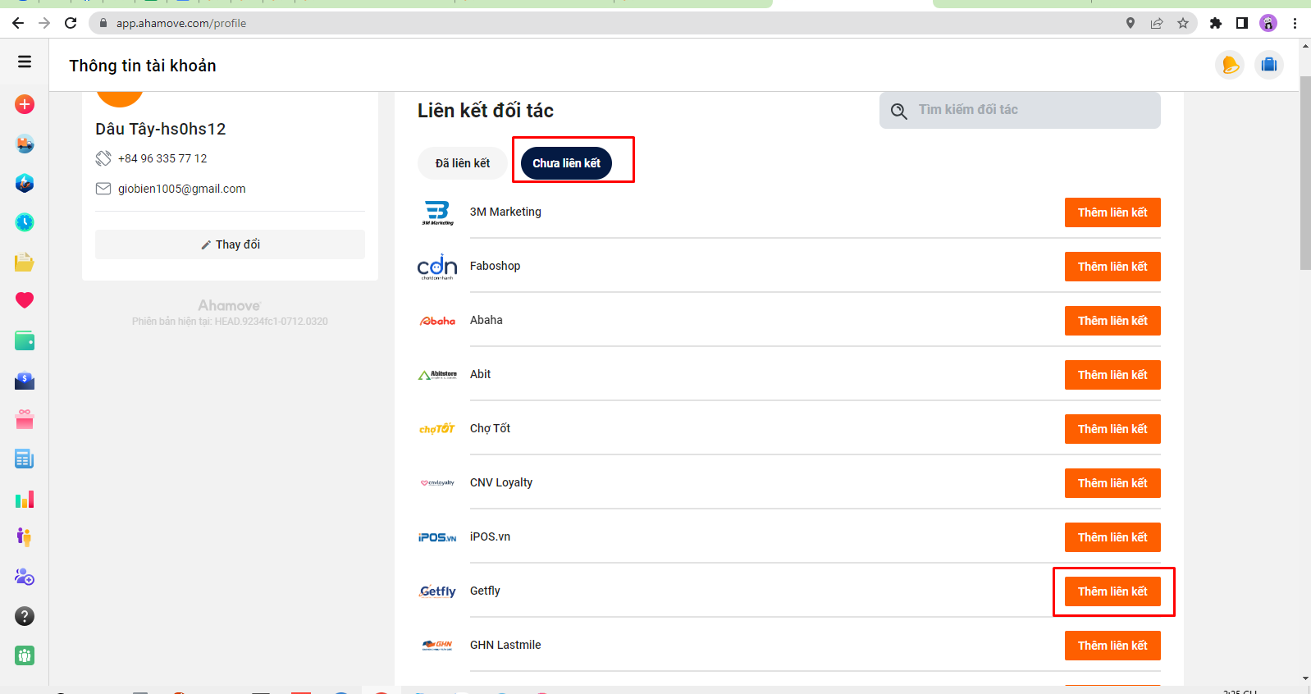Open the pink gift box icon
The width and height of the screenshot is (1311, 694).
click(x=25, y=419)
